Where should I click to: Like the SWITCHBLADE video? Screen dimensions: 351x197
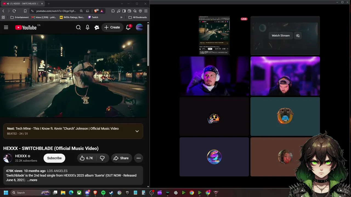(86, 158)
